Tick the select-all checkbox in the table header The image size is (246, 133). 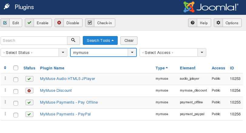point(16,68)
